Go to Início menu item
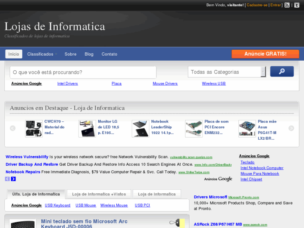304x228 pixels. (x=13, y=54)
